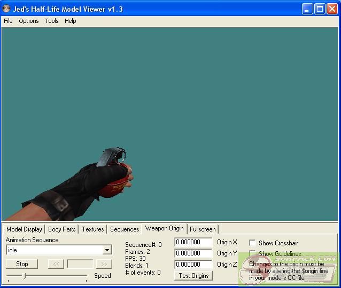Click the Test Origins button
341x288 pixels.
193,276
